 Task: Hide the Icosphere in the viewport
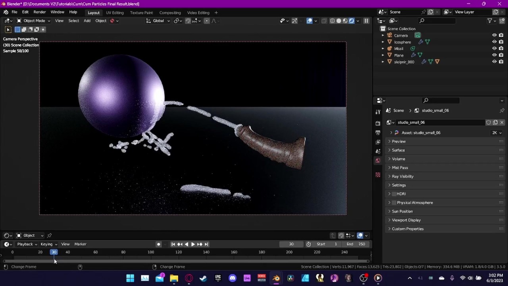[x=495, y=42]
